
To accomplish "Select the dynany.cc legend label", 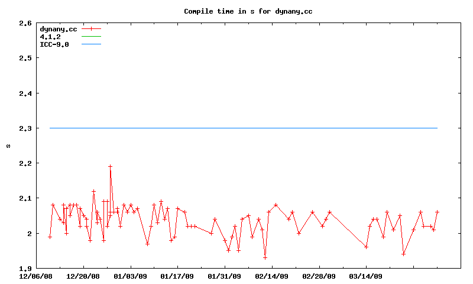I will point(58,28).
